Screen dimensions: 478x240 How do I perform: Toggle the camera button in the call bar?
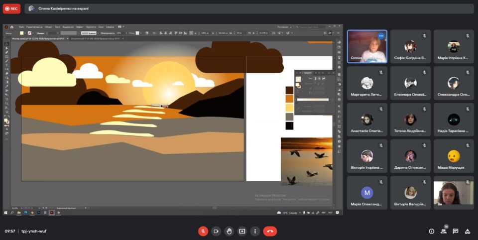coord(216,231)
